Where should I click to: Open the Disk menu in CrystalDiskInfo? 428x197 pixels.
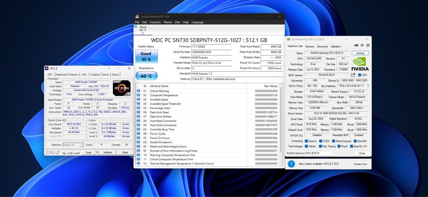[x=178, y=22]
